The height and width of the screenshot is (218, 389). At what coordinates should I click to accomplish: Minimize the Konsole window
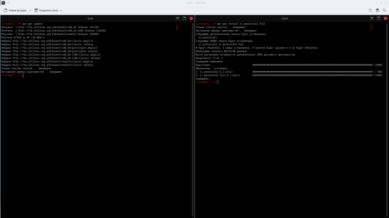point(376,3)
